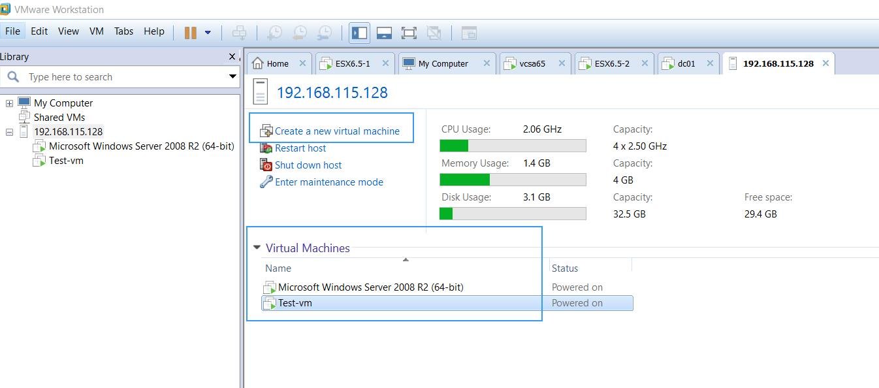Select My Computer in the library
This screenshot has width=879, height=388.
pos(63,103)
